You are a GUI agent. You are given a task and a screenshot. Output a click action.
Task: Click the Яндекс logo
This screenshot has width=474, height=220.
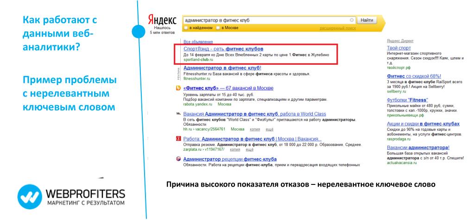[162, 20]
